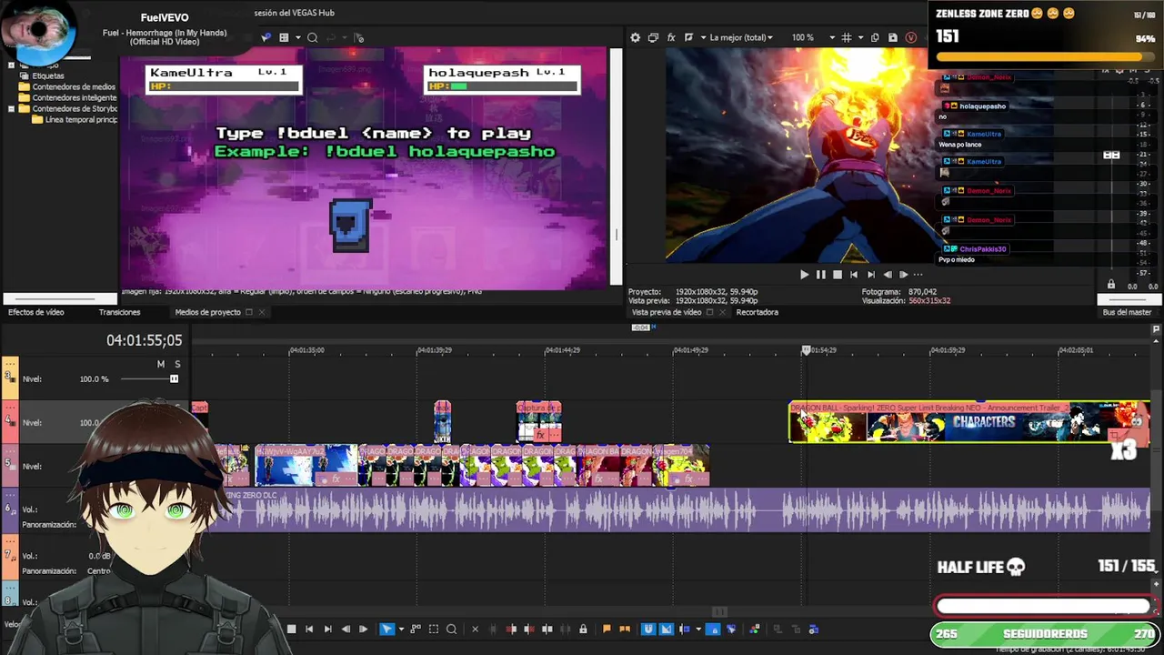Expand the Contenedores de Storyboard tree node
Viewport: 1164px width, 655px height.
pyautogui.click(x=11, y=109)
